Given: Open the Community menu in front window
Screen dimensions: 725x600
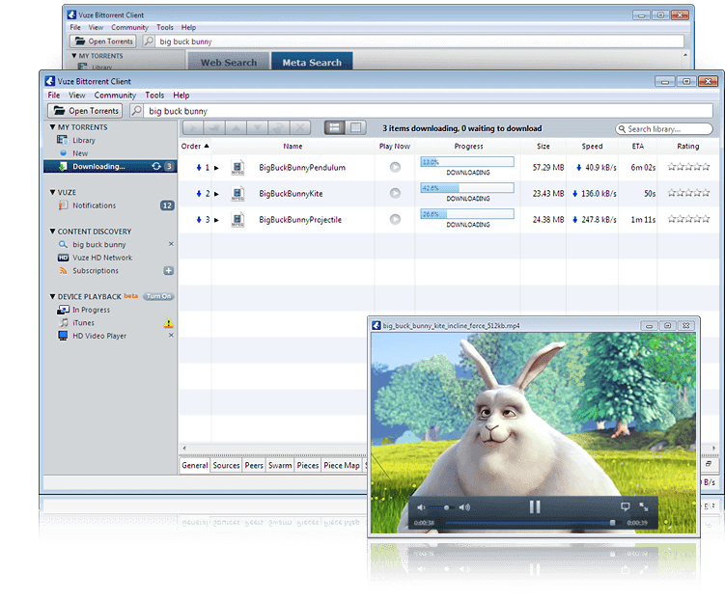Looking at the screenshot, I should (x=115, y=95).
